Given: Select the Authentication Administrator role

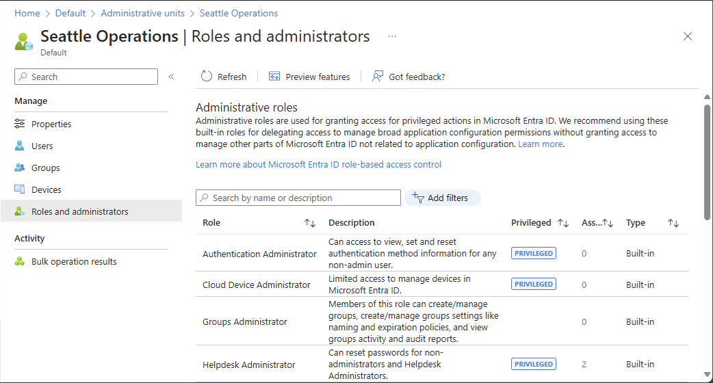Looking at the screenshot, I should 259,254.
